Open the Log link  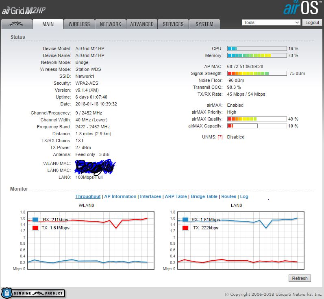(x=244, y=196)
